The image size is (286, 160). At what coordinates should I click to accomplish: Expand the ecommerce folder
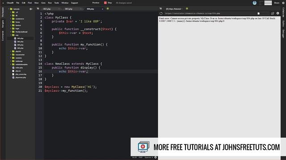(11, 19)
